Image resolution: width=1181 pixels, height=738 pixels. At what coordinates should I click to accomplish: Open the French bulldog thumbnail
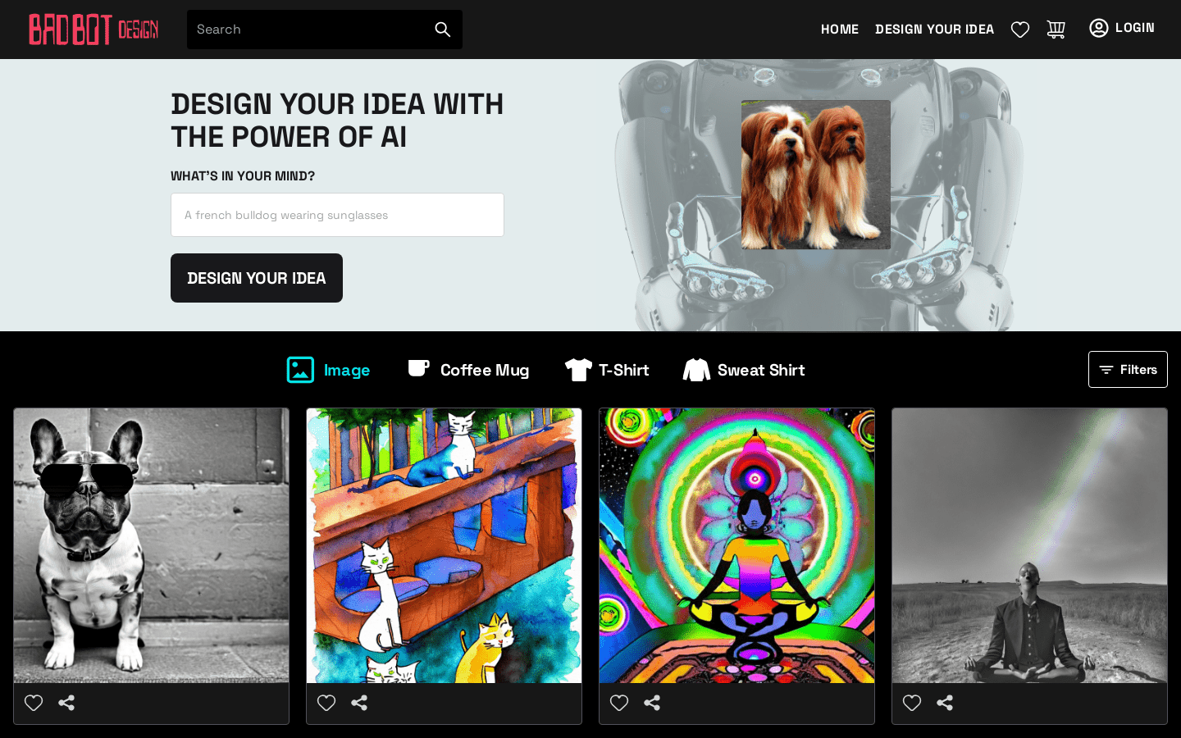click(151, 545)
